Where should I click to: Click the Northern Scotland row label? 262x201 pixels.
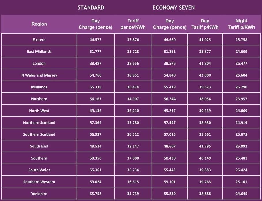pyautogui.click(x=39, y=122)
